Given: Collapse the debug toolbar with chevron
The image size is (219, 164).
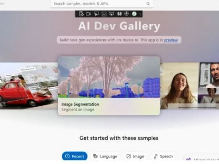Looking at the screenshot, I should 140,14.
